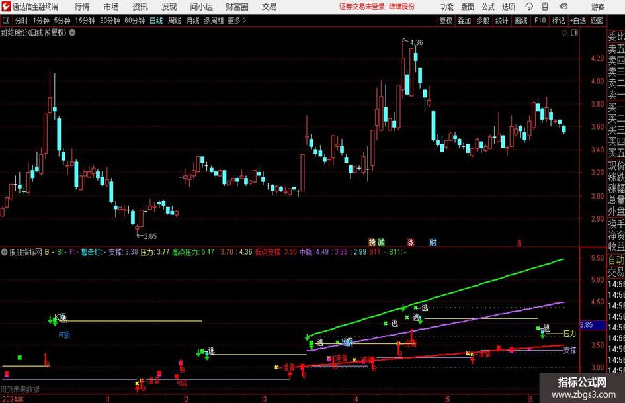
Task: Switch to the 60分钟 period tab
Action: tap(134, 21)
